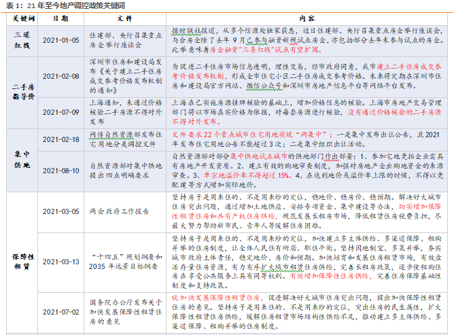Click the 自然资源部对集中供地 file cell
The width and height of the screenshot is (454, 335).
coord(125,171)
